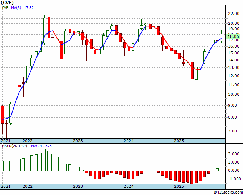Click the MACD(26,12,9) indicator label
This screenshot has height=195, width=243.
[14, 146]
